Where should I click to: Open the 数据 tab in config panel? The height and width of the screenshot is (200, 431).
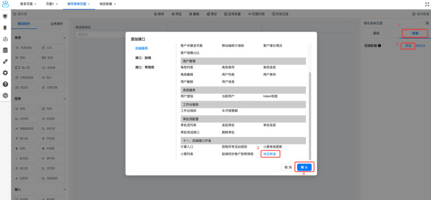pyautogui.click(x=415, y=33)
